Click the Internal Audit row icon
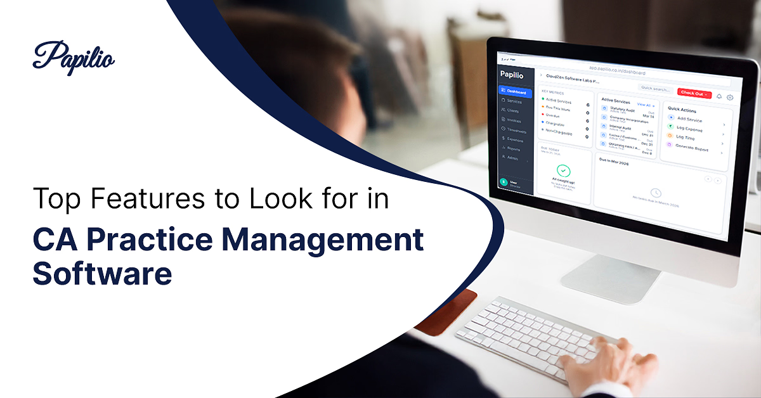 604,126
